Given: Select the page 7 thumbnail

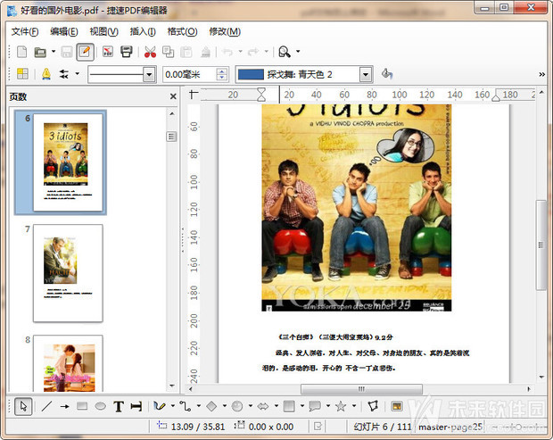Looking at the screenshot, I should click(x=68, y=273).
